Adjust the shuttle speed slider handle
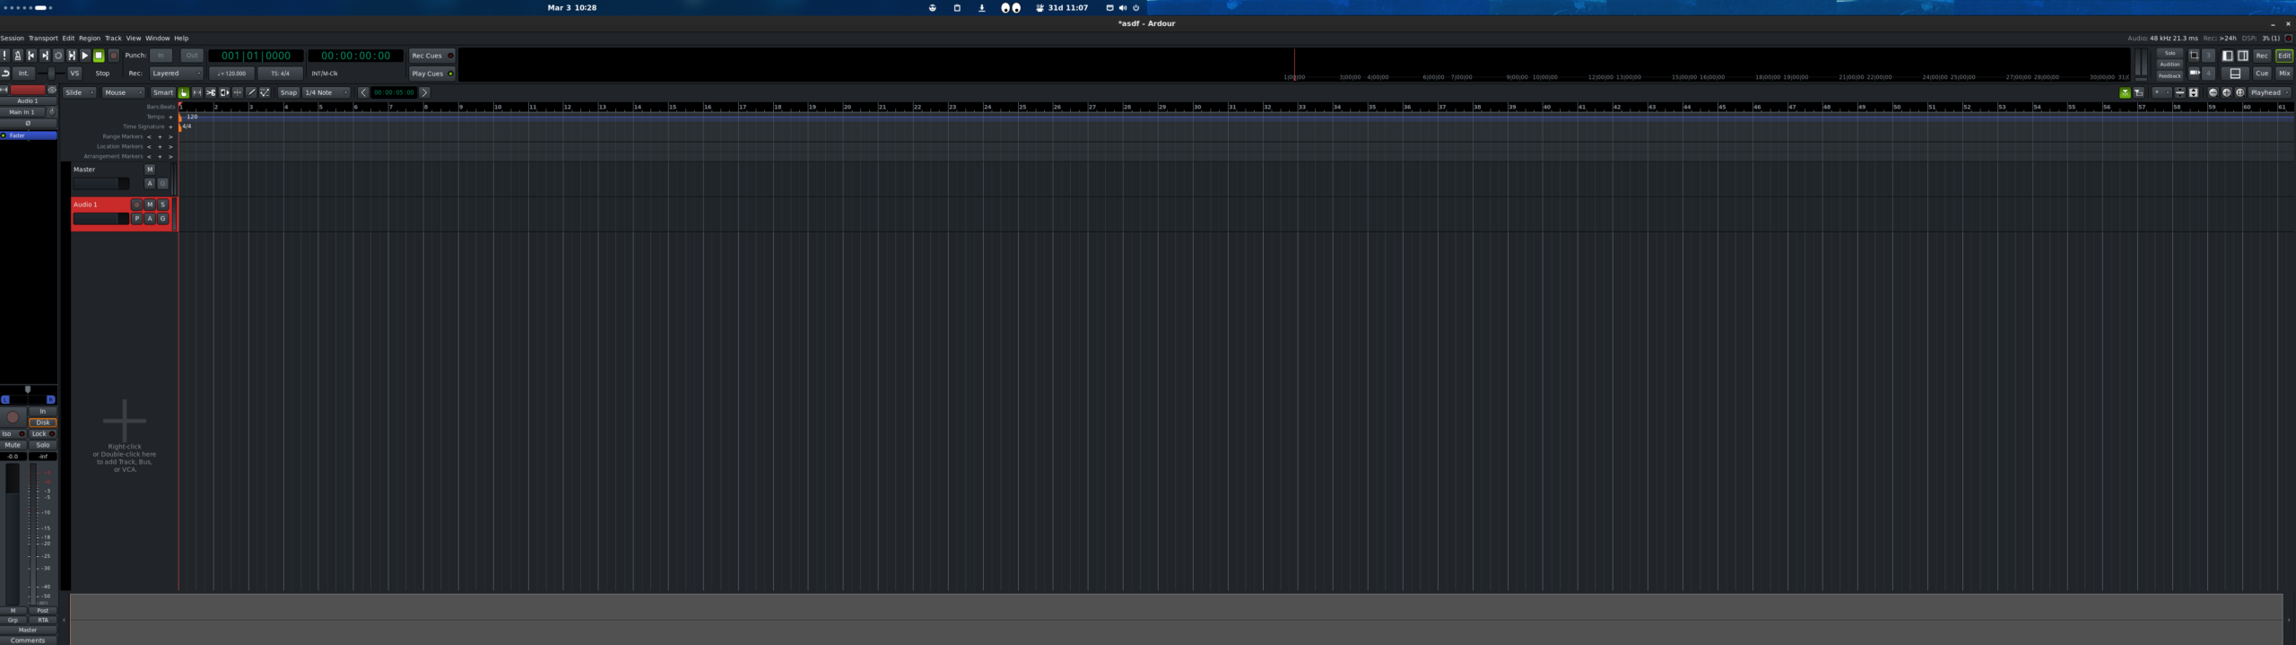2296x645 pixels. point(51,74)
